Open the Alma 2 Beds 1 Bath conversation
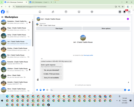 click(16, 76)
